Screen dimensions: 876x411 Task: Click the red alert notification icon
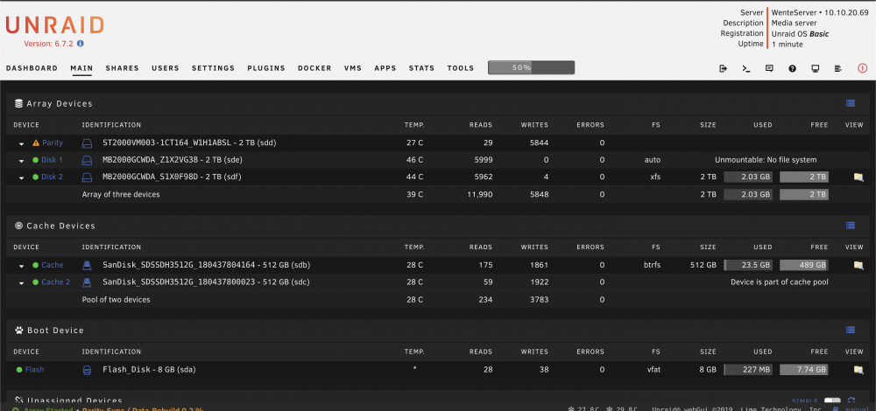coord(863,68)
